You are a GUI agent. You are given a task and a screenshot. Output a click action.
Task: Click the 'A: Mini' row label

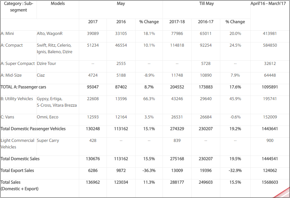click(x=7, y=34)
